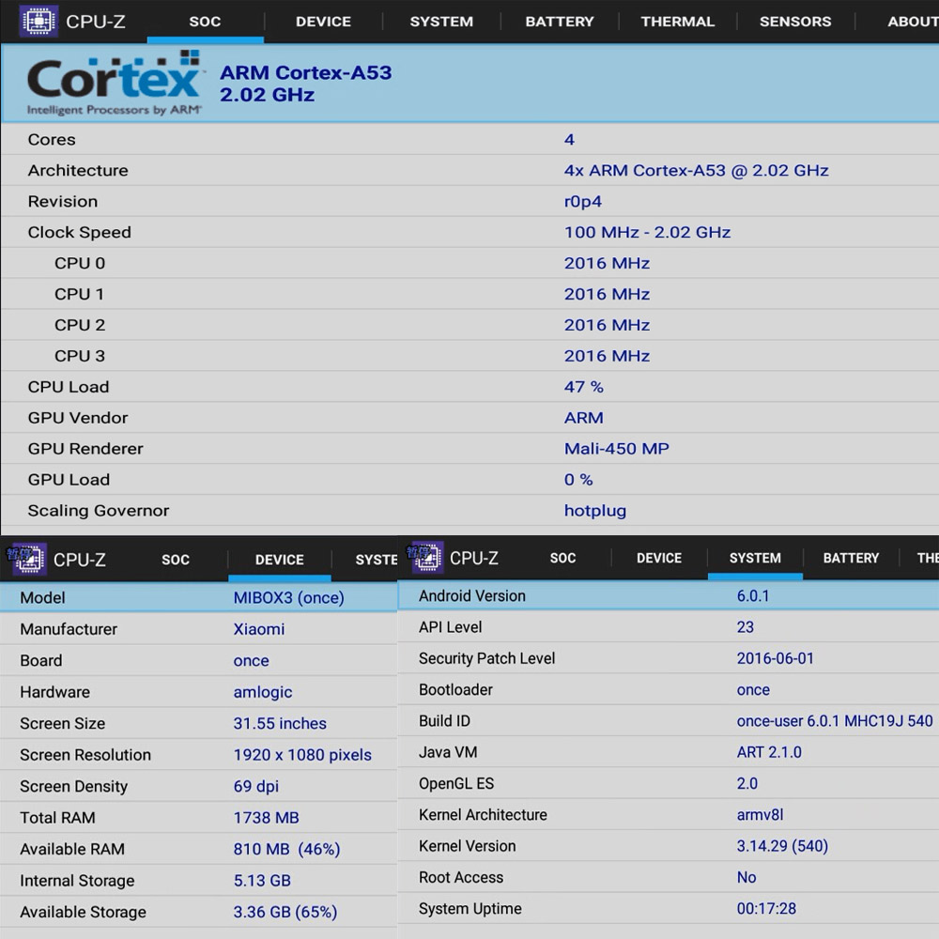
Task: Click Clock Speed value '100 MHz - 2.02 GHz'
Action: 647,232
